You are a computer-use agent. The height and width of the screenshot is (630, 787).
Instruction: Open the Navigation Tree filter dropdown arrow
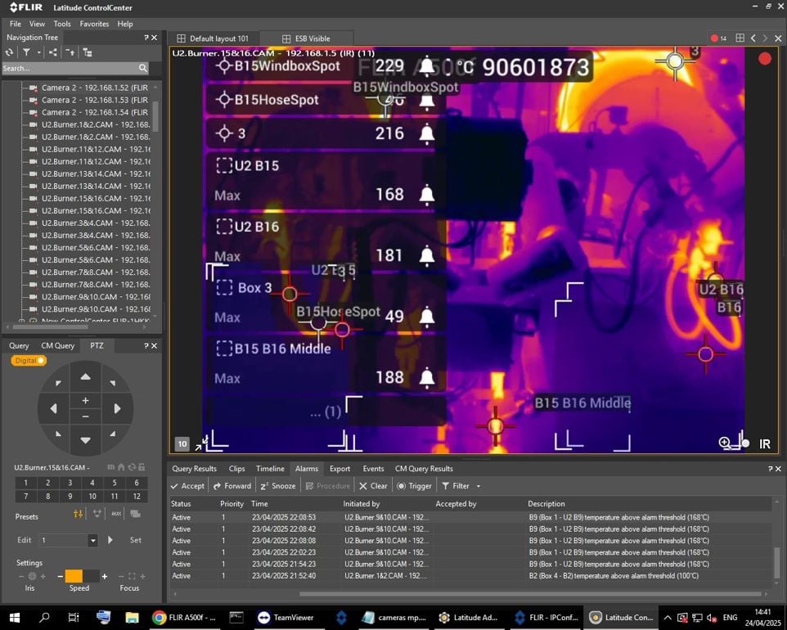tap(37, 52)
